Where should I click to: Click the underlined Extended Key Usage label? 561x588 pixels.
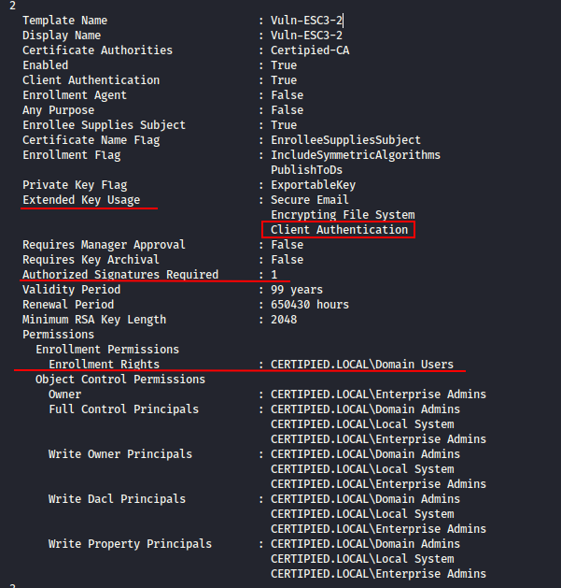[x=81, y=200]
